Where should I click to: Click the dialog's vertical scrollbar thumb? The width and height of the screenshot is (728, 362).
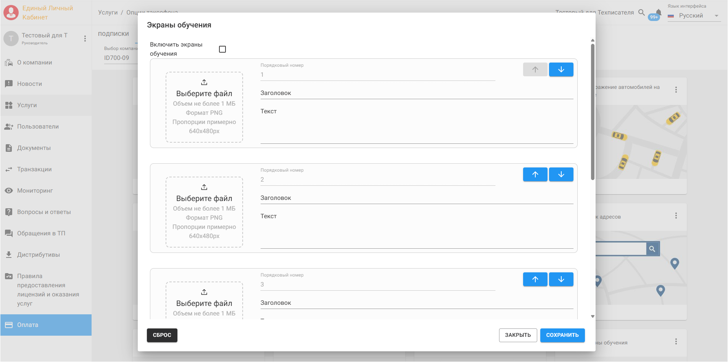pyautogui.click(x=593, y=111)
